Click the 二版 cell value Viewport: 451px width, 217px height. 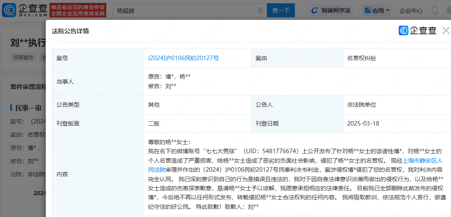154,124
